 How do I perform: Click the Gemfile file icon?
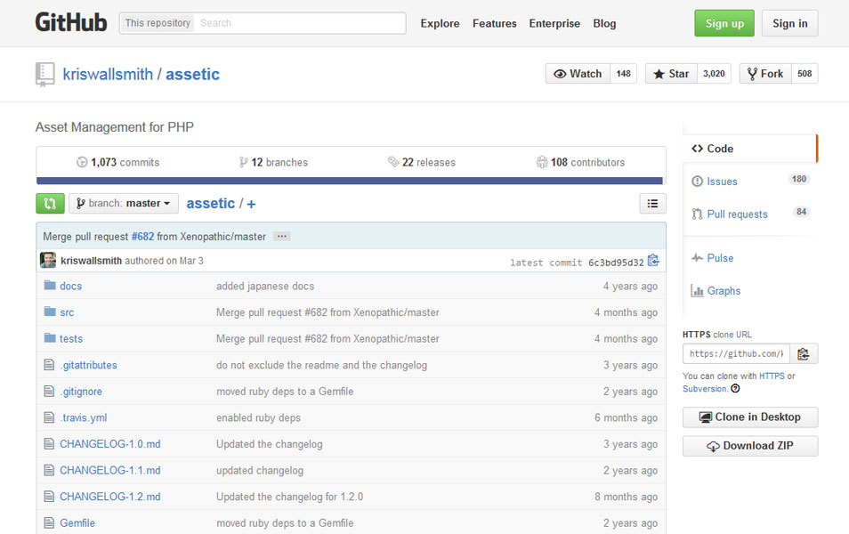coord(49,522)
